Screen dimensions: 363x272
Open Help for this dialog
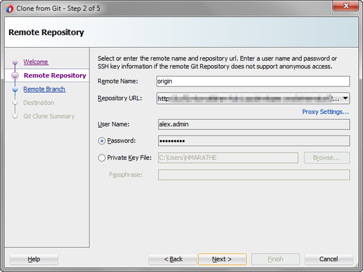click(34, 259)
